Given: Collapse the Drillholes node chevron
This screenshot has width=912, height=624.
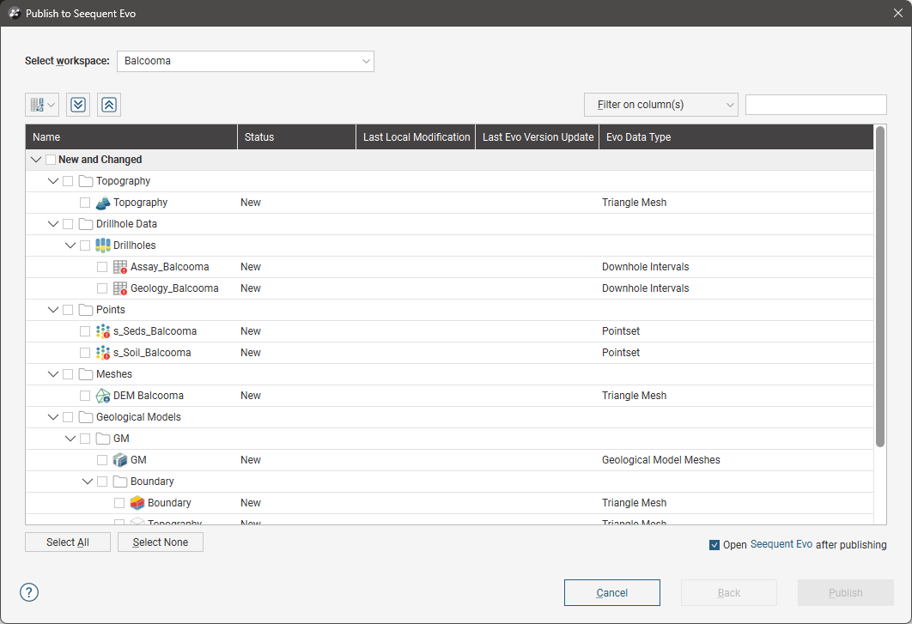Looking at the screenshot, I should click(x=70, y=245).
